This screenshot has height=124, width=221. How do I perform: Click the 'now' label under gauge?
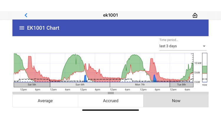[205, 85]
